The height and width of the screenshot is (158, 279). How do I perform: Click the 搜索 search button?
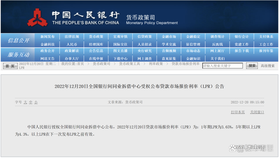tap(252, 66)
